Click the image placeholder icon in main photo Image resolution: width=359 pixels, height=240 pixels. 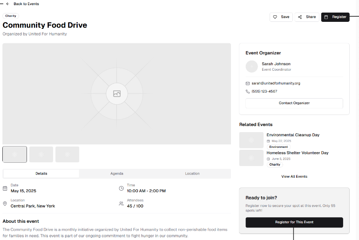[x=116, y=94]
